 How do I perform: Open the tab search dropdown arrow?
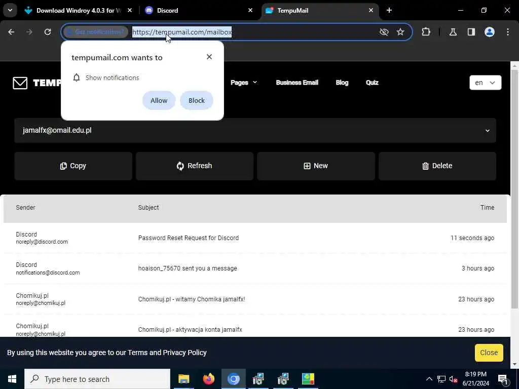10,10
